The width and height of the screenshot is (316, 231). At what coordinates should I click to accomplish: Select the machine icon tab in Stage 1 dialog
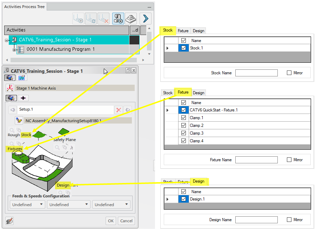(x=10, y=78)
